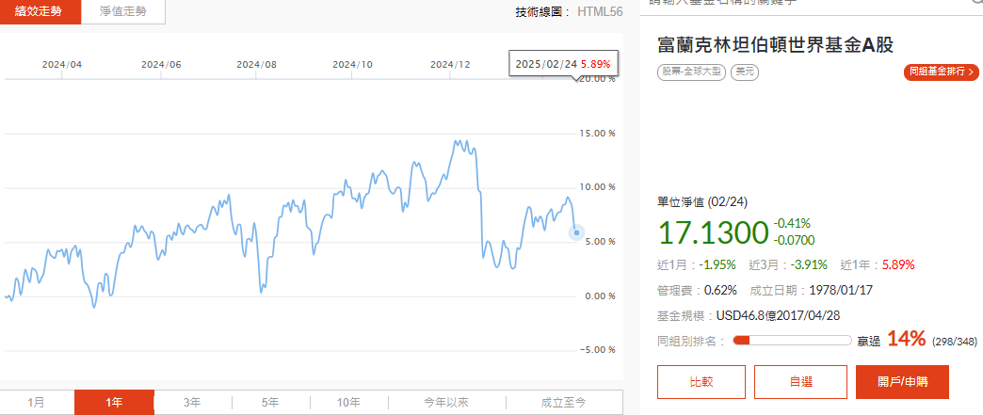This screenshot has height=415, width=983.
Task: Click the 2024/04 axis label
Action: coord(62,65)
